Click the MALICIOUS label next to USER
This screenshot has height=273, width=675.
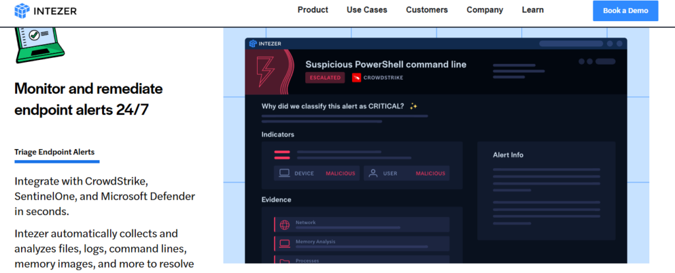tap(430, 173)
